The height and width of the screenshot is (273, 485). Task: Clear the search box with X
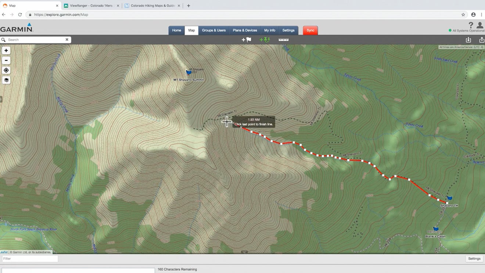(67, 40)
